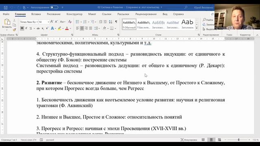The height and width of the screenshot is (146, 260).
Task: Switch to the Вставка tab
Action: pyautogui.click(x=36, y=14)
